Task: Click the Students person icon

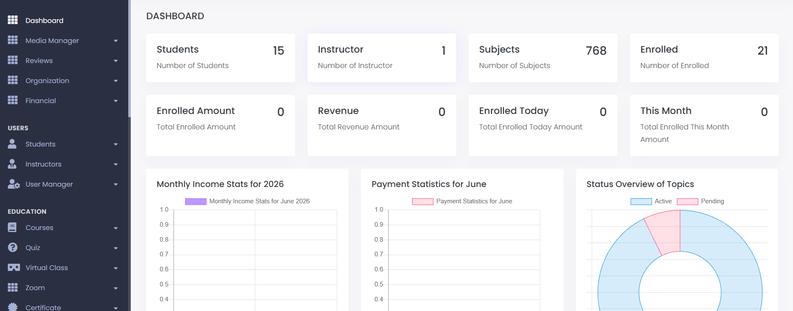Action: click(12, 144)
